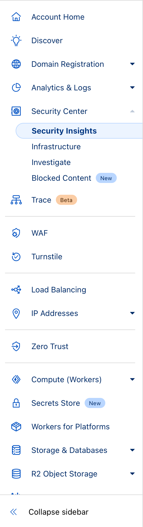Collapse the Security Center section arrow

(132, 111)
